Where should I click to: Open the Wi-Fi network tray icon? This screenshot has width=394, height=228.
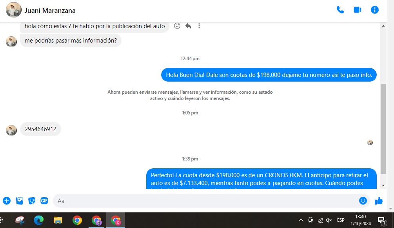point(320,220)
